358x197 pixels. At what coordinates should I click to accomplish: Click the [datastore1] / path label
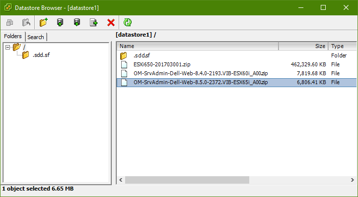136,35
